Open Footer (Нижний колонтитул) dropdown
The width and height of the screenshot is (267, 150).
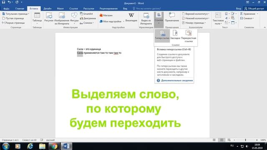click(x=196, y=18)
